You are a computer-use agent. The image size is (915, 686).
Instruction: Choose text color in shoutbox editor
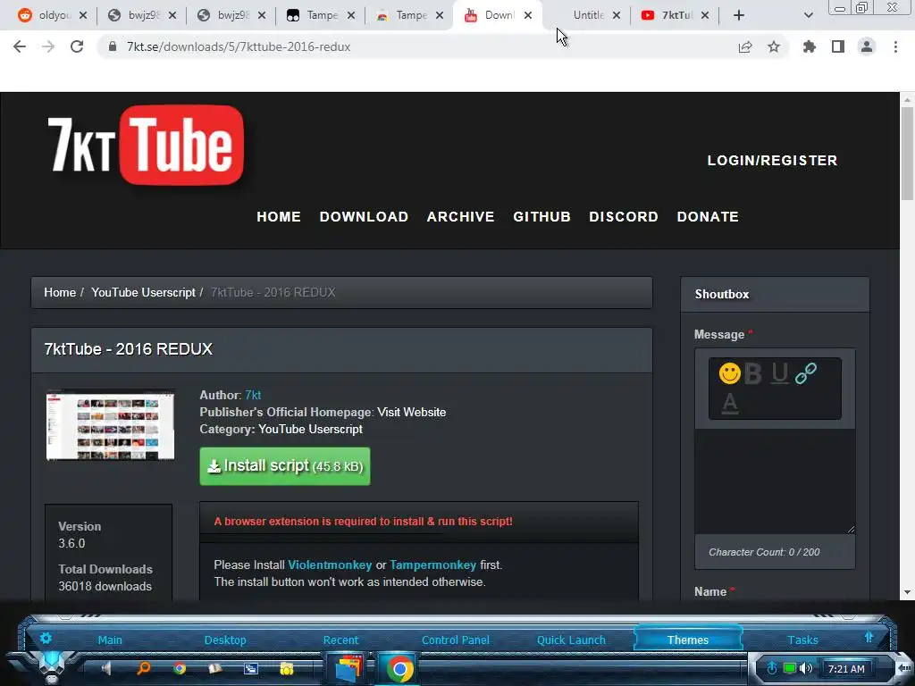click(729, 403)
